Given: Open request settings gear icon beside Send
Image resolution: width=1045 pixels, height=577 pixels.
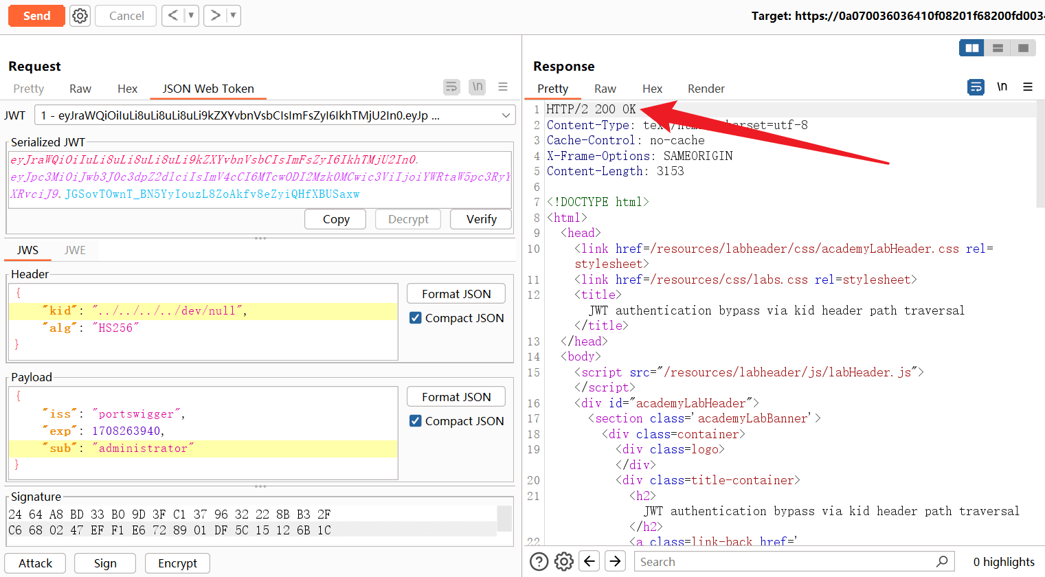Looking at the screenshot, I should point(80,16).
